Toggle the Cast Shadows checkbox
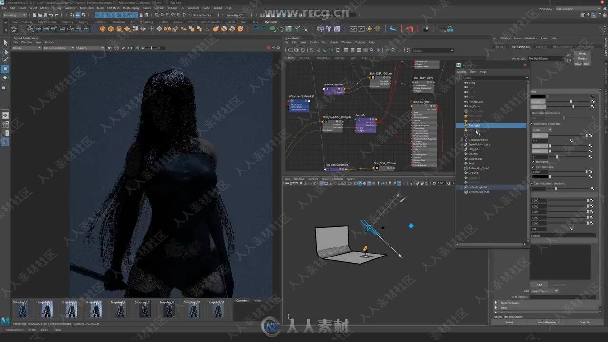This screenshot has width=608, height=342. click(533, 167)
